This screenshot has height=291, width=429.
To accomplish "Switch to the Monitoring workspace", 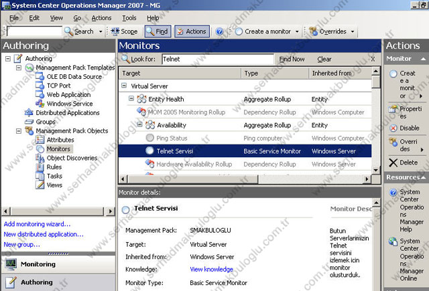I will pyautogui.click(x=58, y=264).
